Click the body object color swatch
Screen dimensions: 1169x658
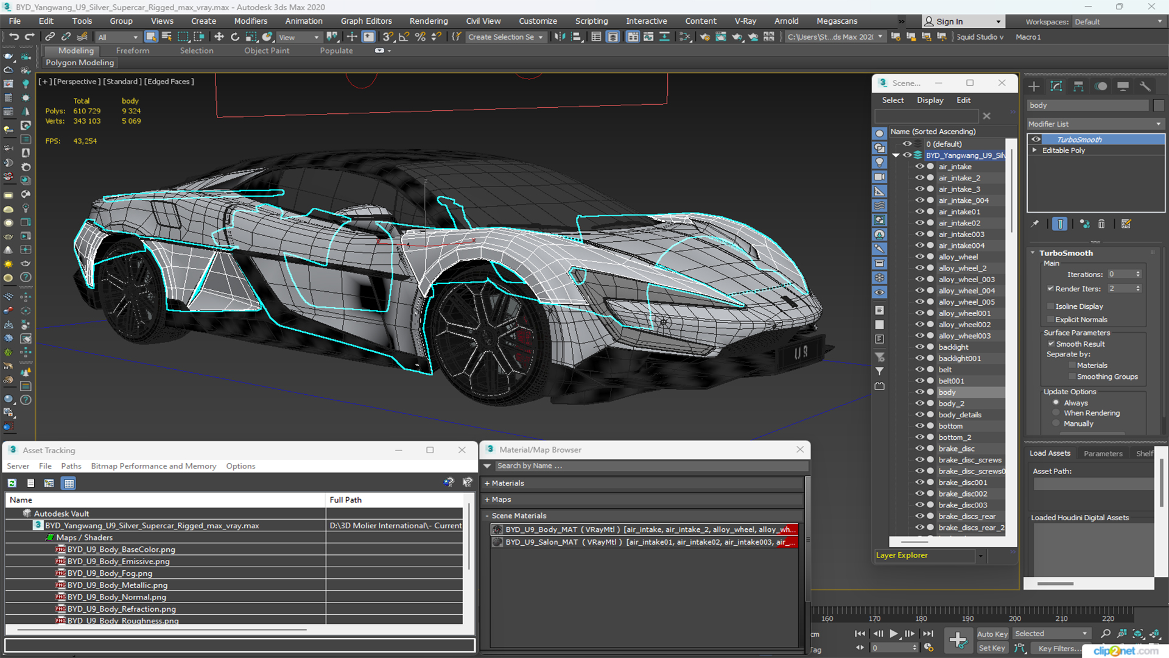1159,105
